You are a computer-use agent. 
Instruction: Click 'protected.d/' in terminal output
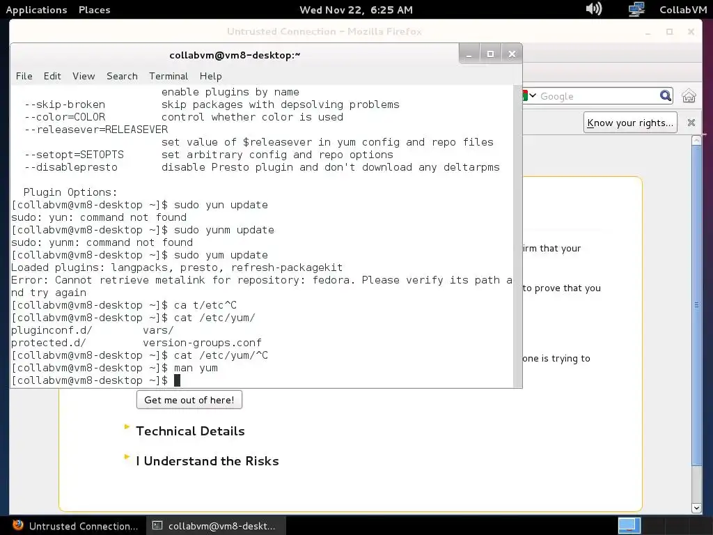tap(48, 343)
